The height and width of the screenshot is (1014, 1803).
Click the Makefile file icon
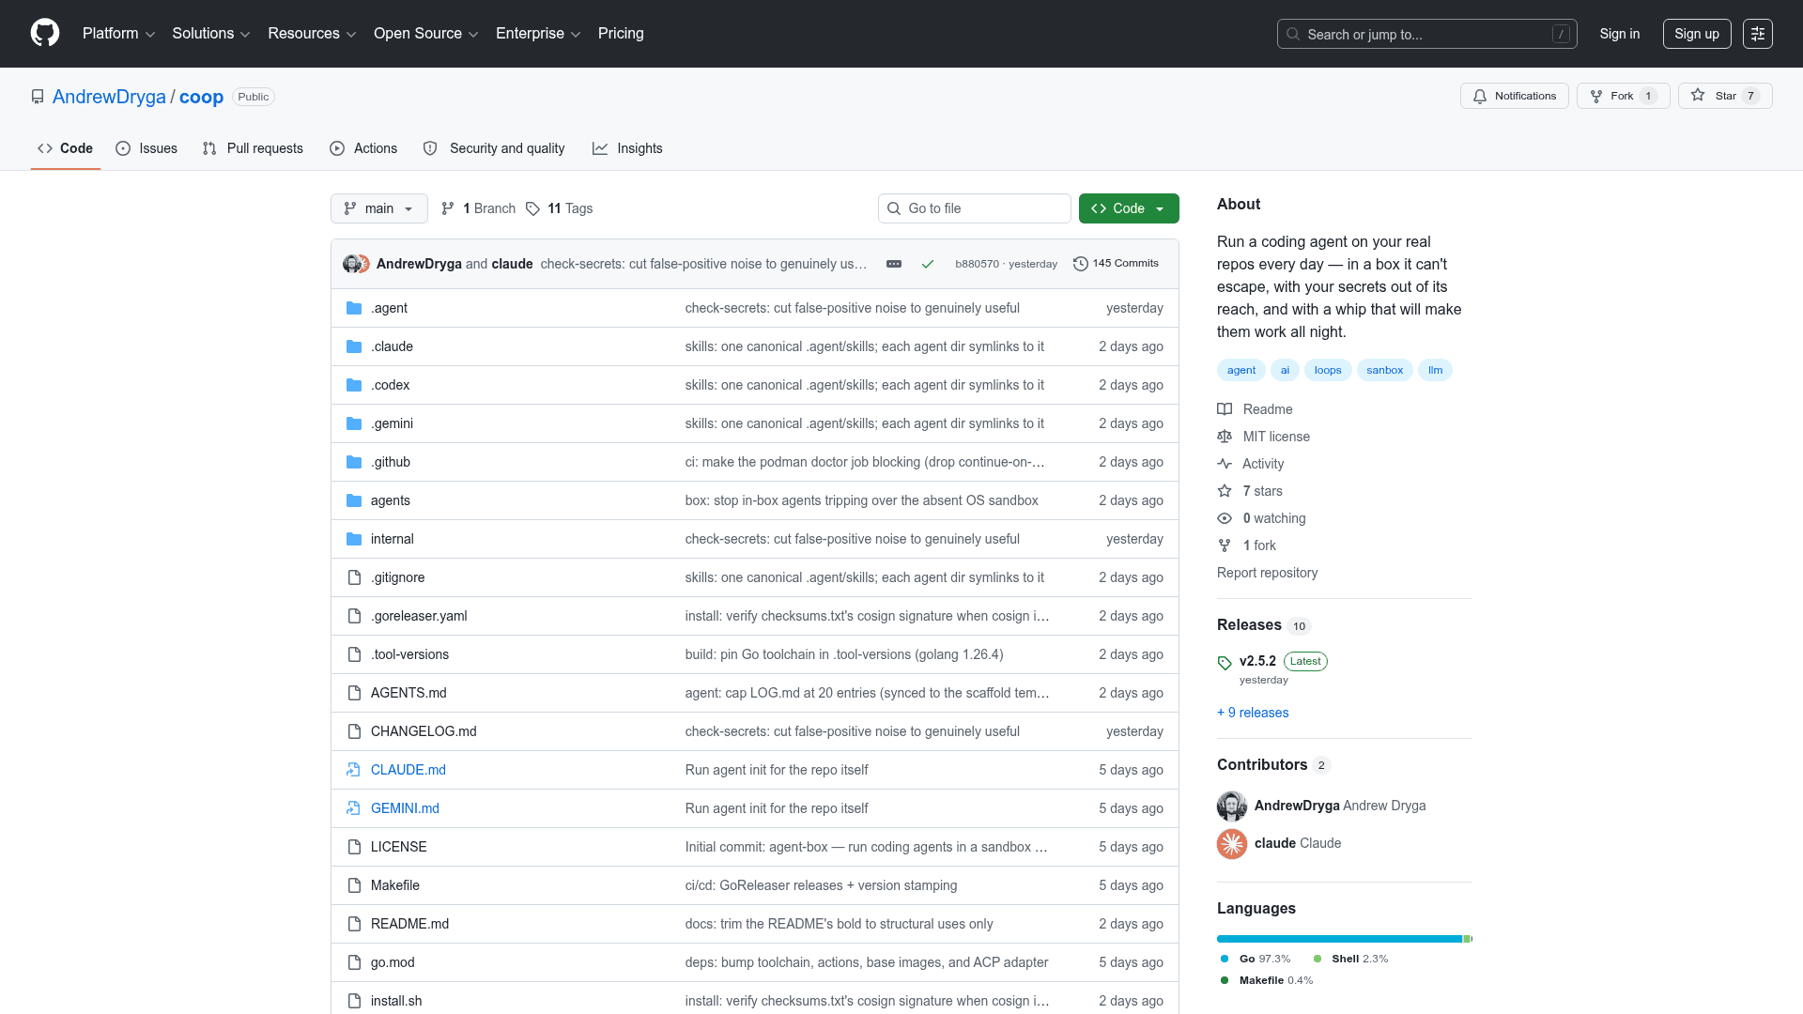pos(354,885)
